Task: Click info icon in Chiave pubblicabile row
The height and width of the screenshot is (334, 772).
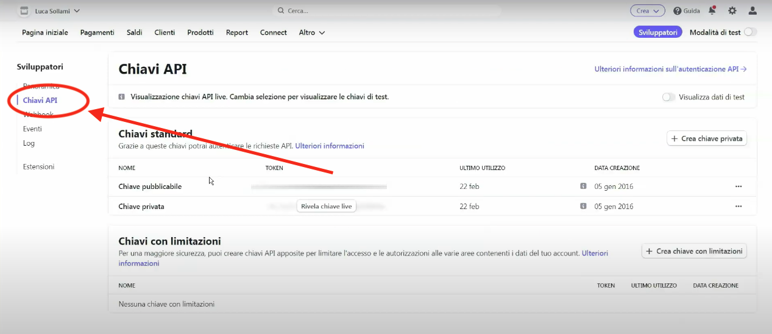Action: tap(583, 187)
